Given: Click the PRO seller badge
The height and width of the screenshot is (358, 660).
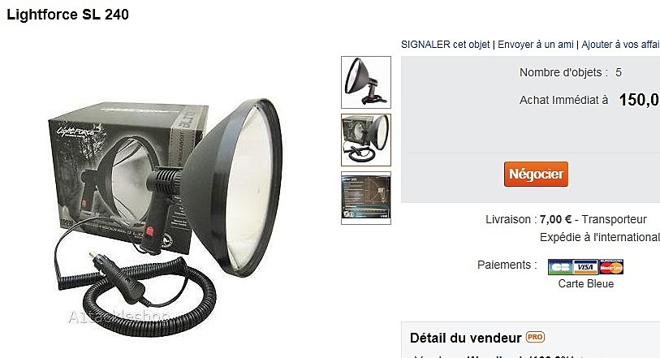Looking at the screenshot, I should pos(536,337).
